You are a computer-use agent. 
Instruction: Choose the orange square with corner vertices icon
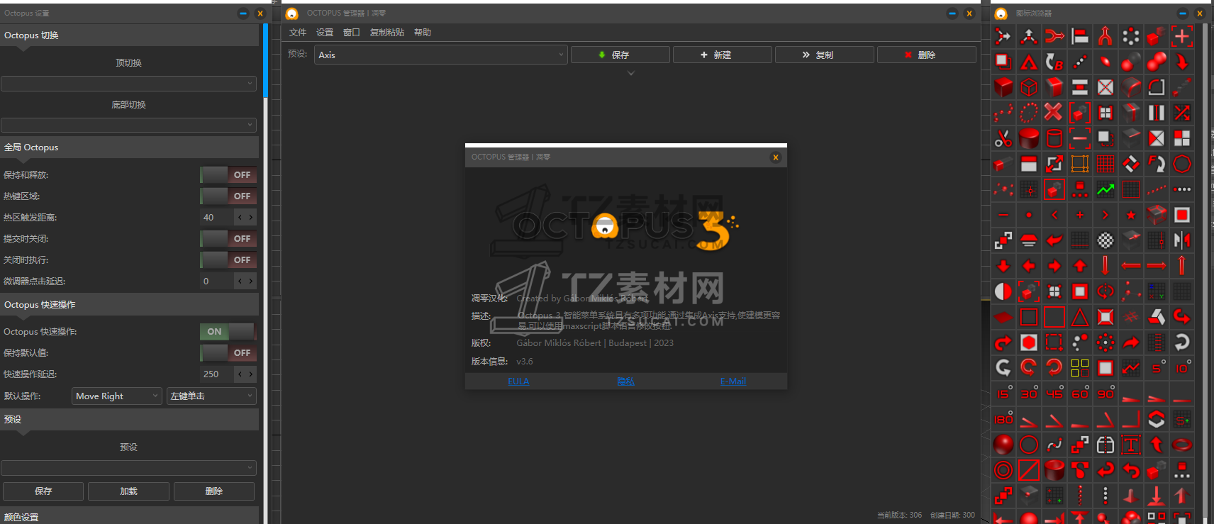(1080, 164)
